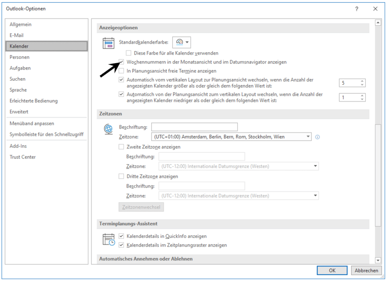Decrease the calendar count value of 5
The width and height of the screenshot is (387, 281).
362,85
